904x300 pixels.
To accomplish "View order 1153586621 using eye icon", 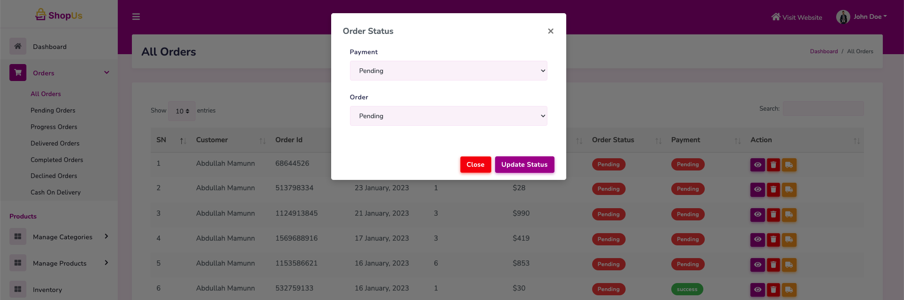I will tap(757, 265).
